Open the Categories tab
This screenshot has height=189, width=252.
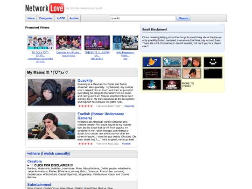[x=46, y=18]
